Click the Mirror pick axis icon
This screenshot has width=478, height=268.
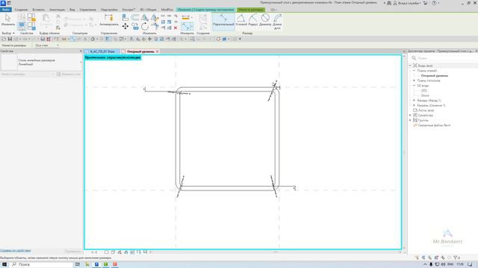(145, 18)
